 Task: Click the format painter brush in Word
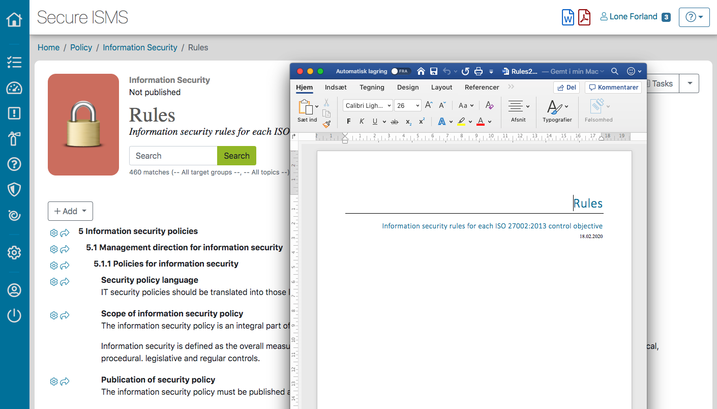pyautogui.click(x=326, y=123)
